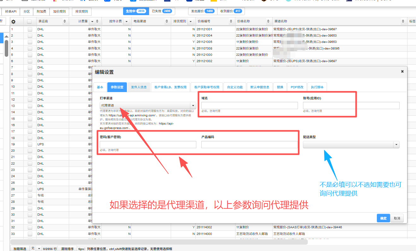416x251 pixels.
Task: Toggle the select-all checkbox in table header
Action: click(30, 21)
